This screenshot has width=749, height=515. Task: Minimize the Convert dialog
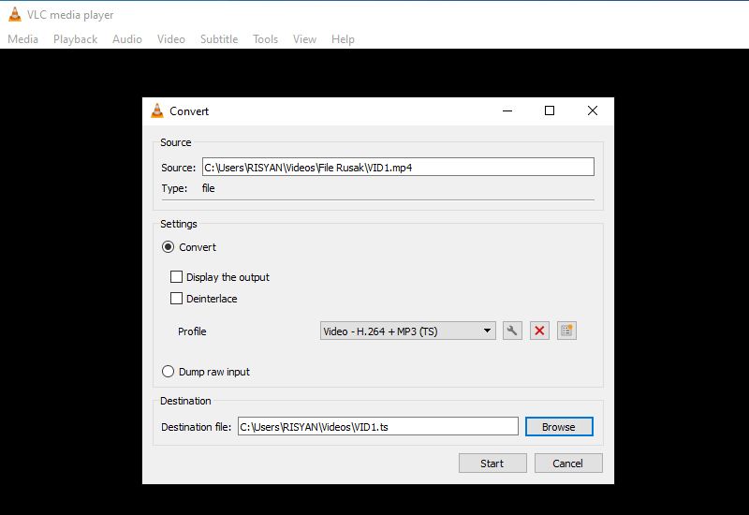click(507, 110)
